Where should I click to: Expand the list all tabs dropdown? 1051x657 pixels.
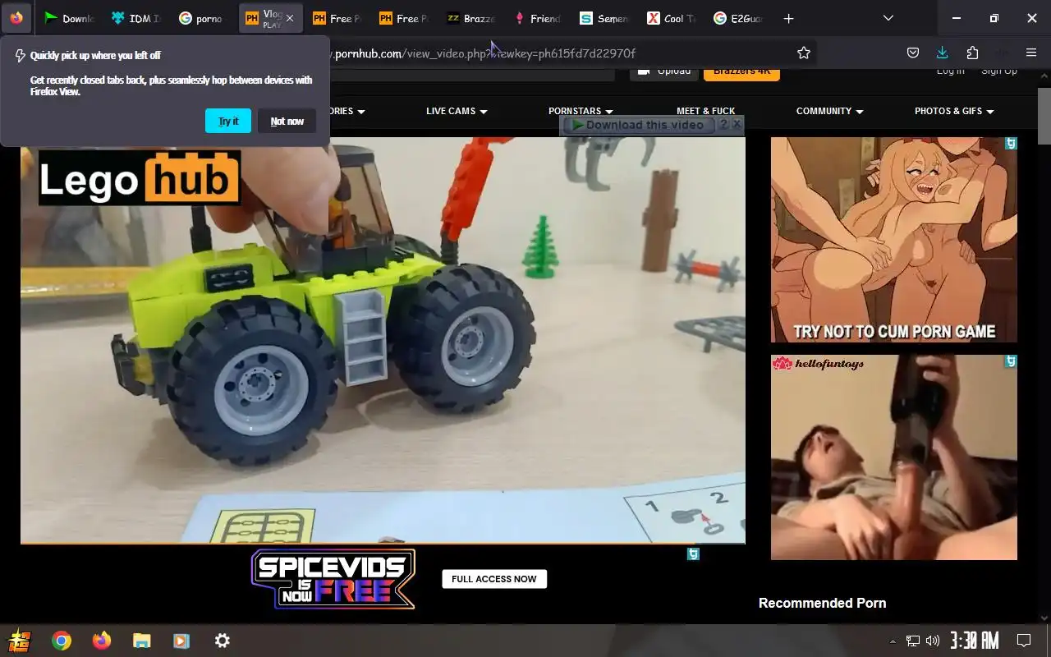(888, 18)
